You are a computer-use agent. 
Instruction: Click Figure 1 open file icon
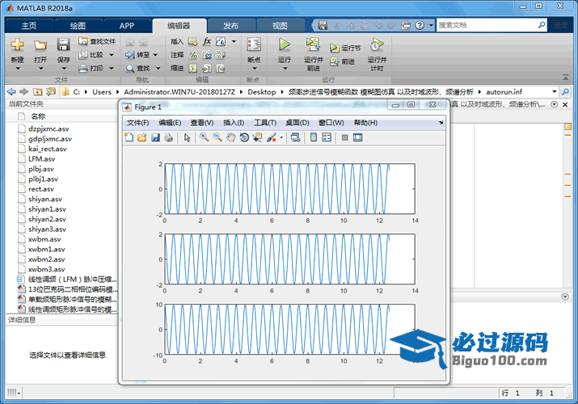[142, 137]
